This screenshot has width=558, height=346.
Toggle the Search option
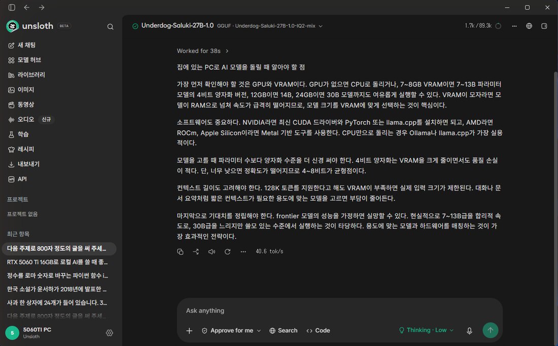[283, 331]
